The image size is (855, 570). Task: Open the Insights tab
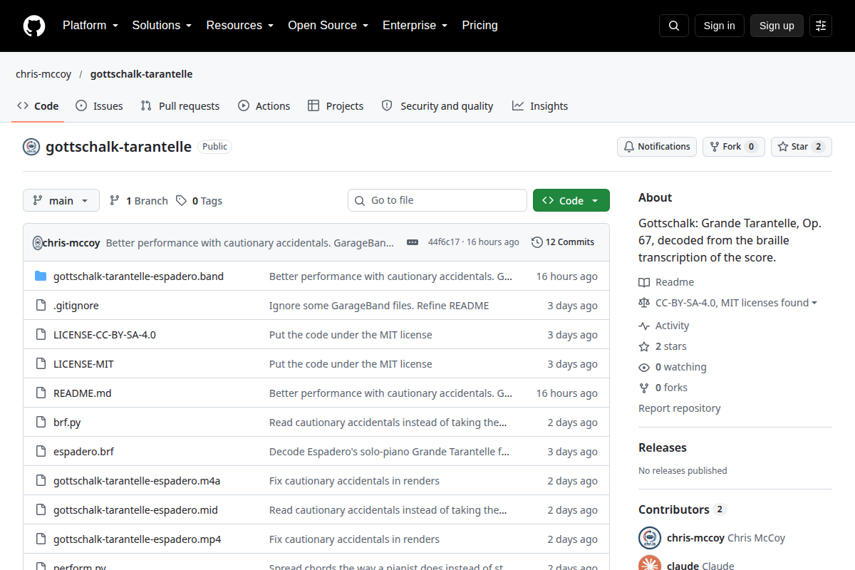[x=540, y=106]
